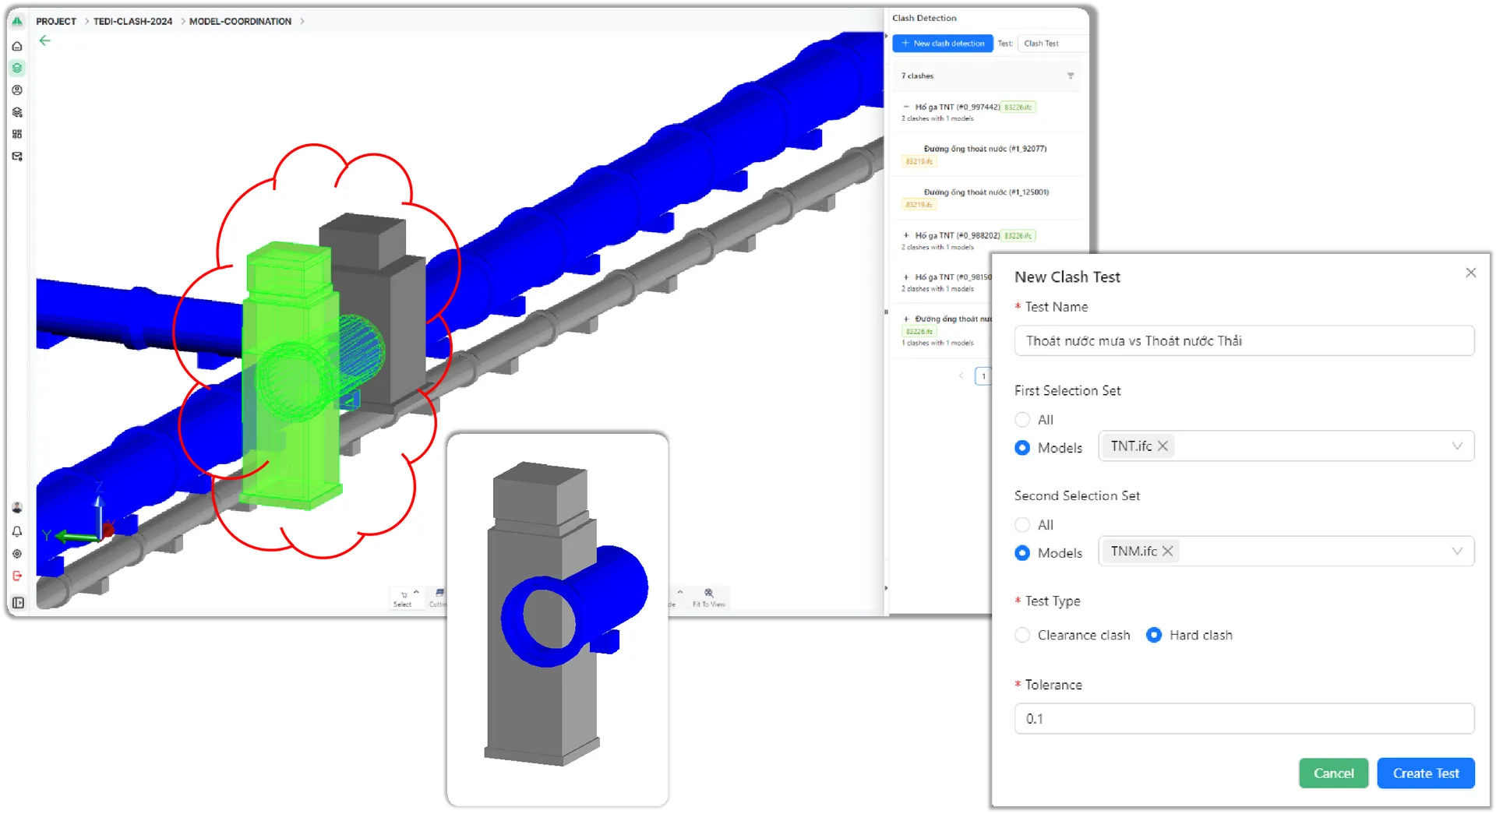Select clash Đường ống thoát nước (#1_125001)
The height and width of the screenshot is (814, 1496).
click(x=986, y=192)
